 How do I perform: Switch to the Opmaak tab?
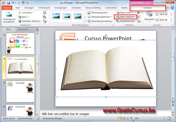click(147, 8)
